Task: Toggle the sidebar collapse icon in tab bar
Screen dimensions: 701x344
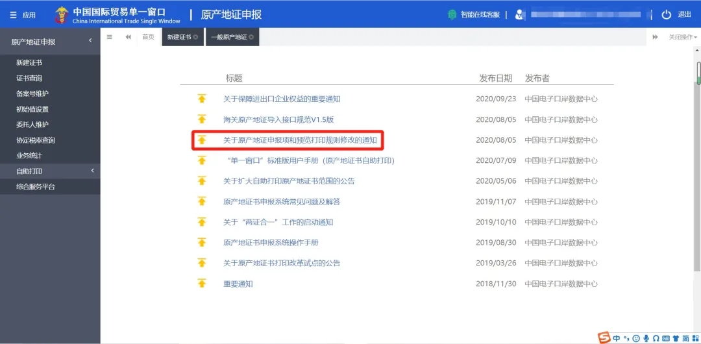Action: click(110, 37)
